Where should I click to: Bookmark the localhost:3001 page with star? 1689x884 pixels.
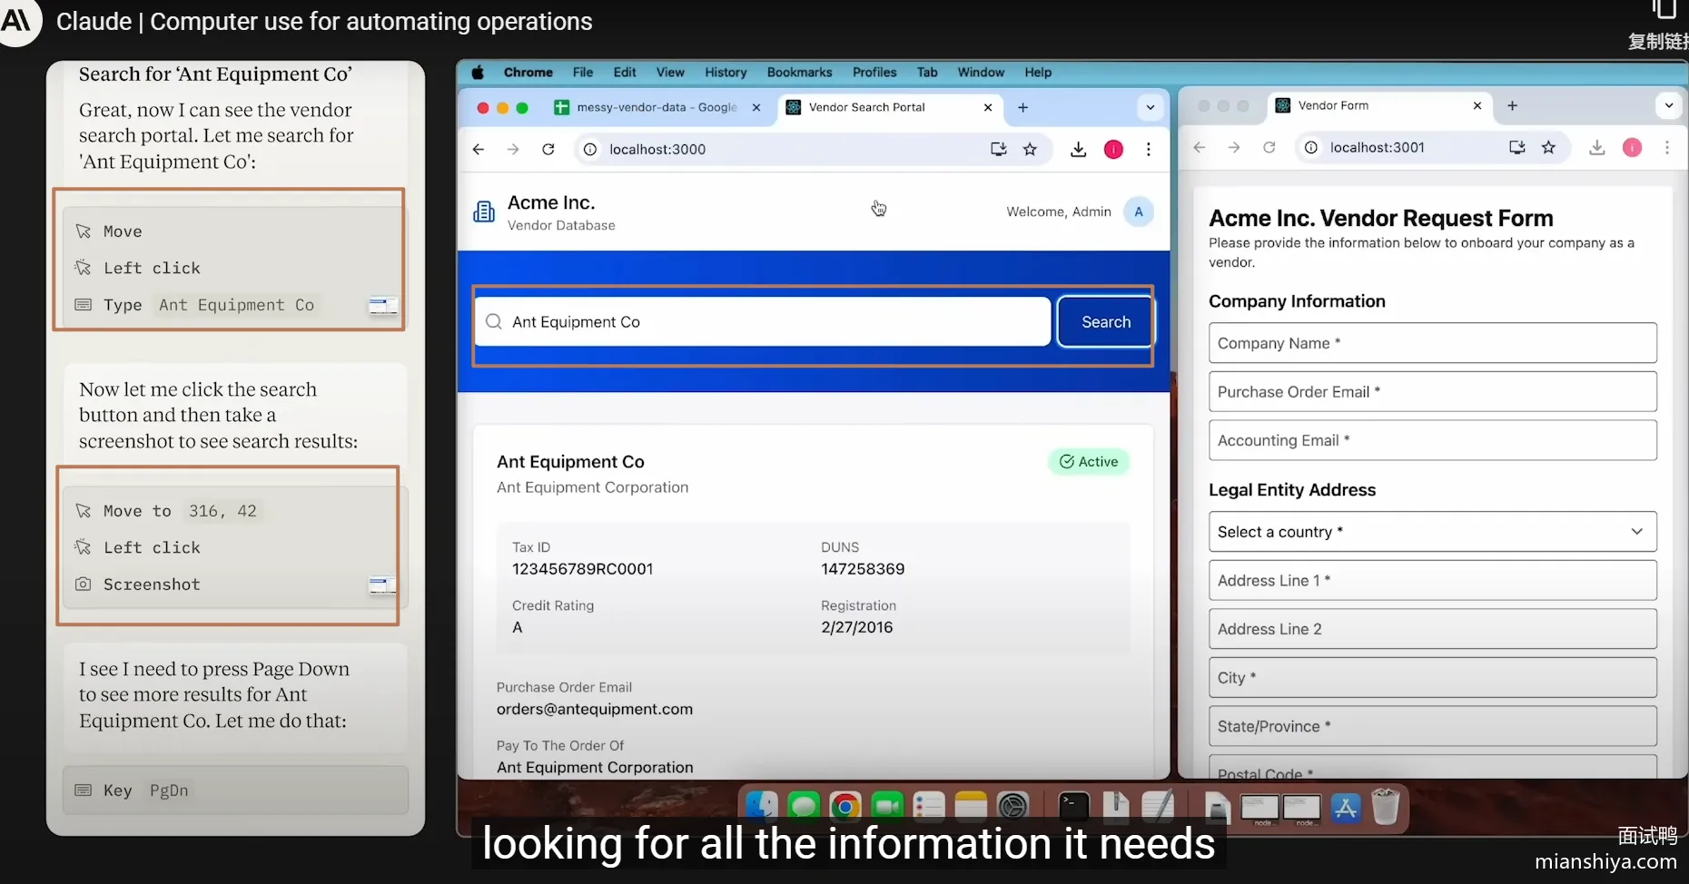pyautogui.click(x=1549, y=148)
